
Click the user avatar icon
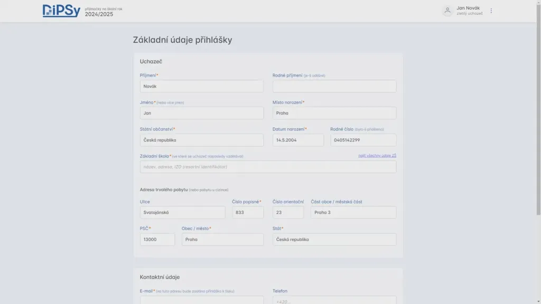[x=447, y=11]
